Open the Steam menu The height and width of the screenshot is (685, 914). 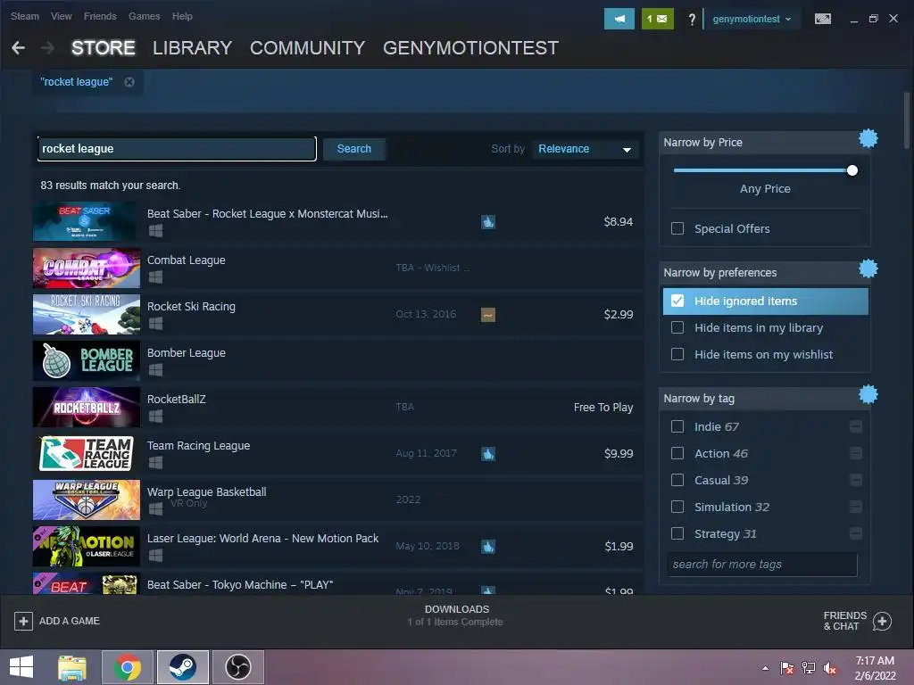click(x=25, y=16)
